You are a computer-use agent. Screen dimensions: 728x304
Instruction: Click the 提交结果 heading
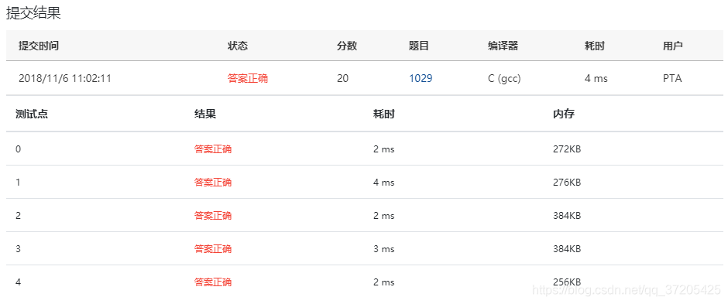(x=33, y=13)
